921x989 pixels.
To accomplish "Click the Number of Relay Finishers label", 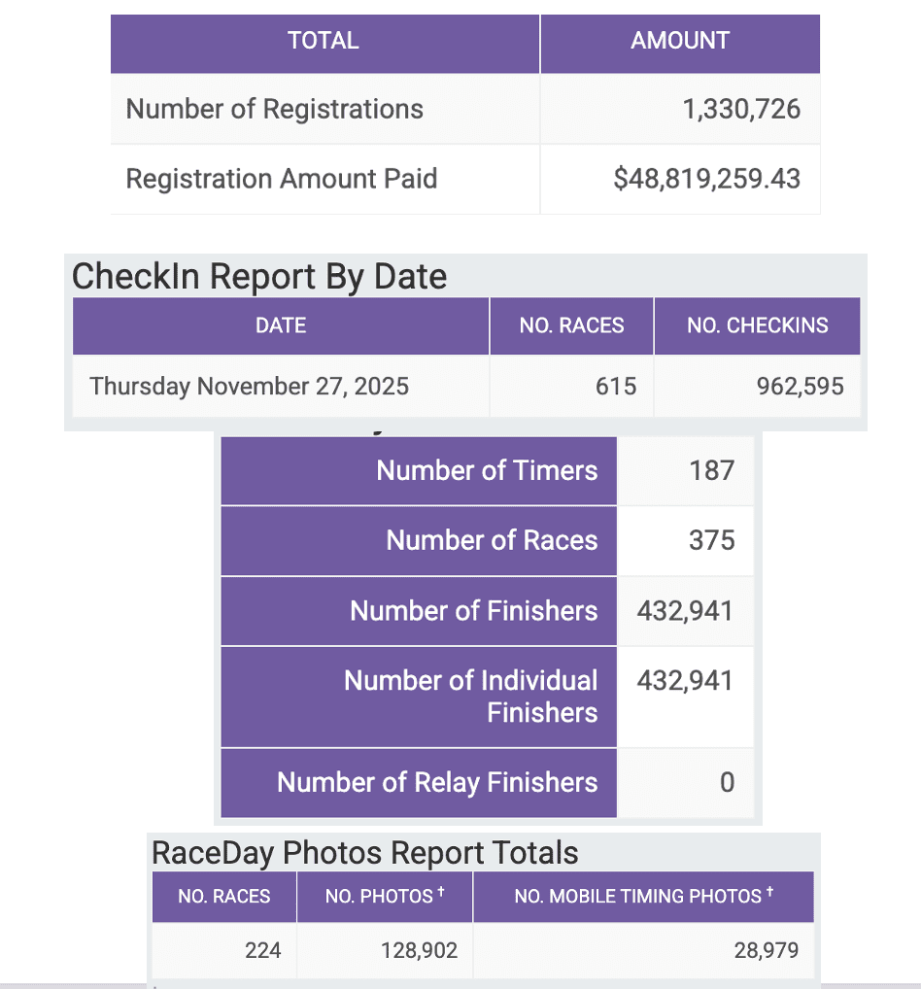I will click(437, 782).
